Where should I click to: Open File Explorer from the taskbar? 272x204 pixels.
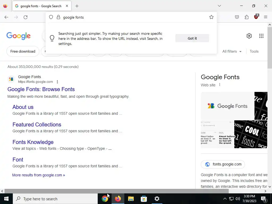tap(131, 199)
